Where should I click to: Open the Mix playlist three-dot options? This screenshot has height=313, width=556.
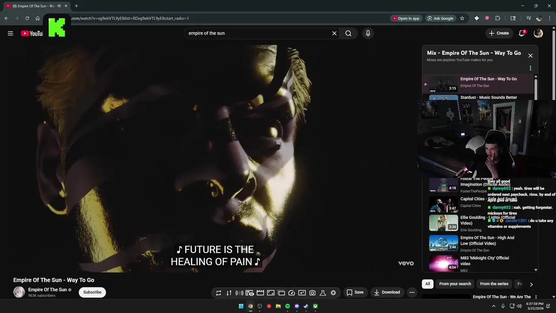click(530, 68)
